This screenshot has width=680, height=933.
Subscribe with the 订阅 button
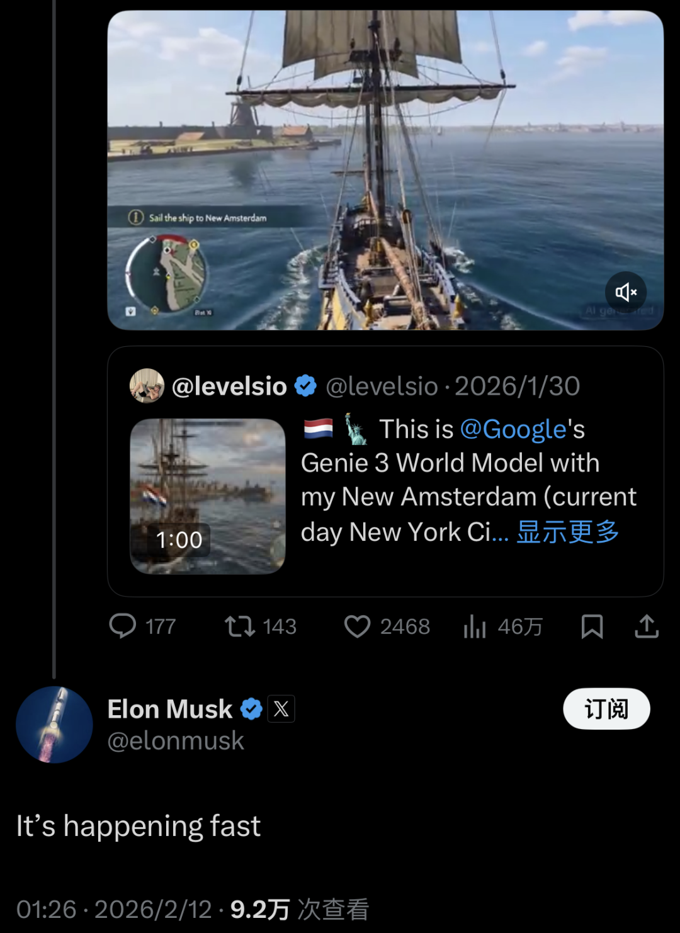(x=606, y=709)
